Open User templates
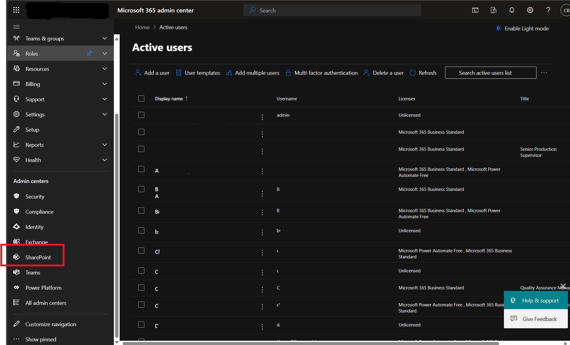The height and width of the screenshot is (345, 570). (x=198, y=73)
